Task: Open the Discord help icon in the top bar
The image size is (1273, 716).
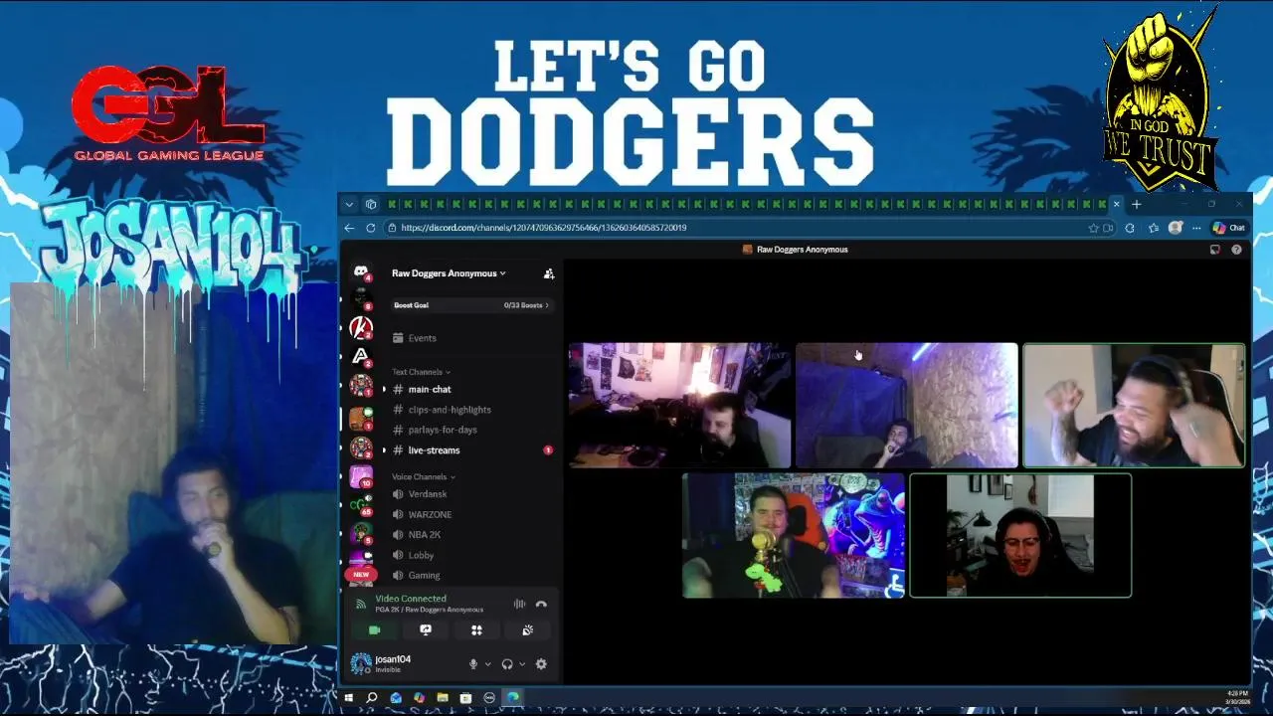Action: 1236,250
